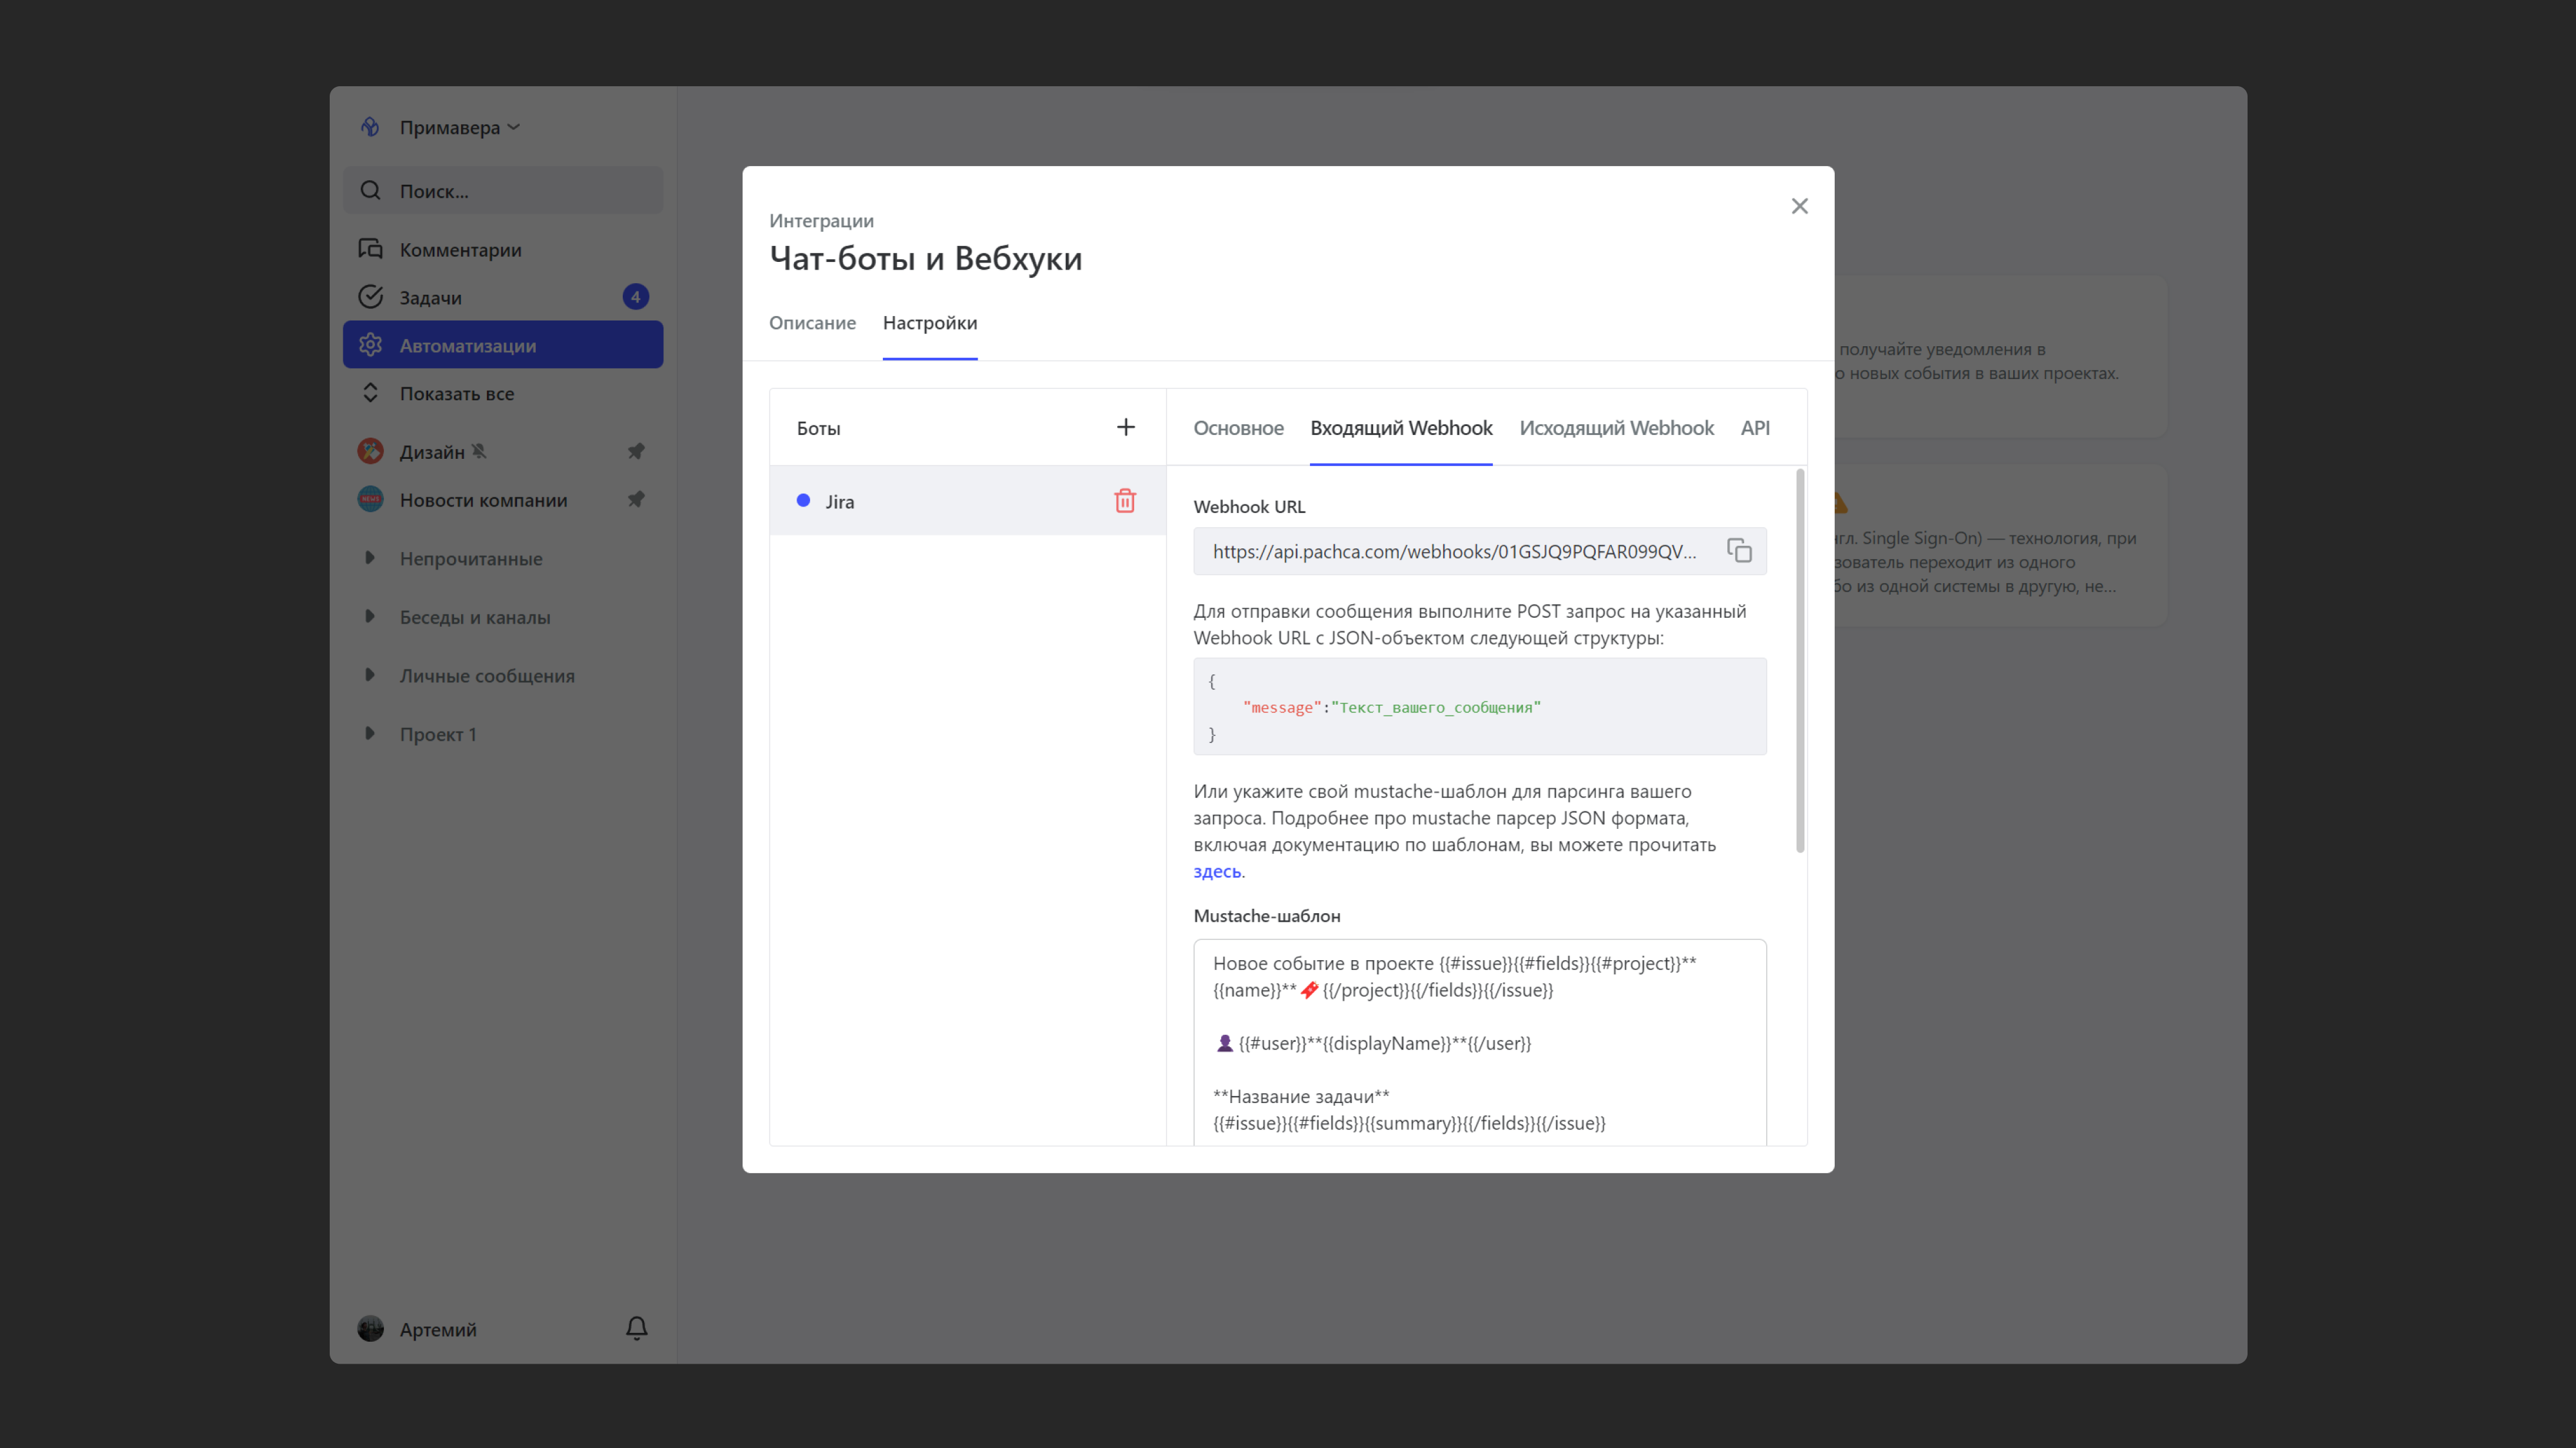Delete the Jira bot with trash icon
The image size is (2576, 1448).
(1125, 501)
